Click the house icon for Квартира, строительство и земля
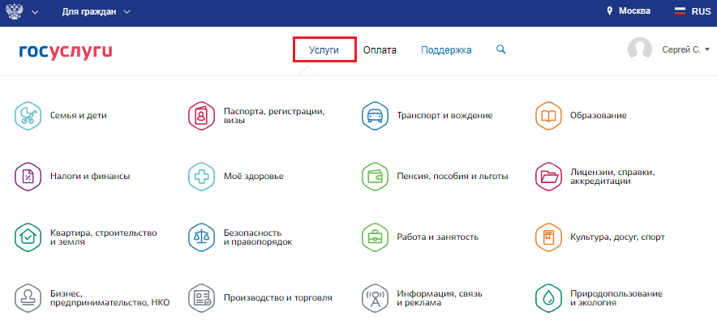The height and width of the screenshot is (333, 717). point(28,237)
